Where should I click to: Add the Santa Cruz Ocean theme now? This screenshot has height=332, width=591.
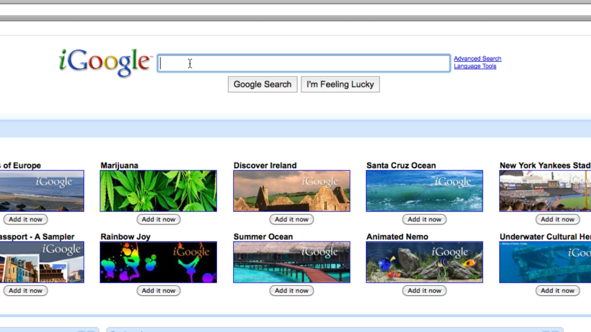(x=424, y=219)
